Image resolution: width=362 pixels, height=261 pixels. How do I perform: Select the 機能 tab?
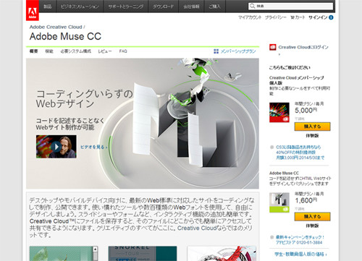pyautogui.click(x=49, y=51)
